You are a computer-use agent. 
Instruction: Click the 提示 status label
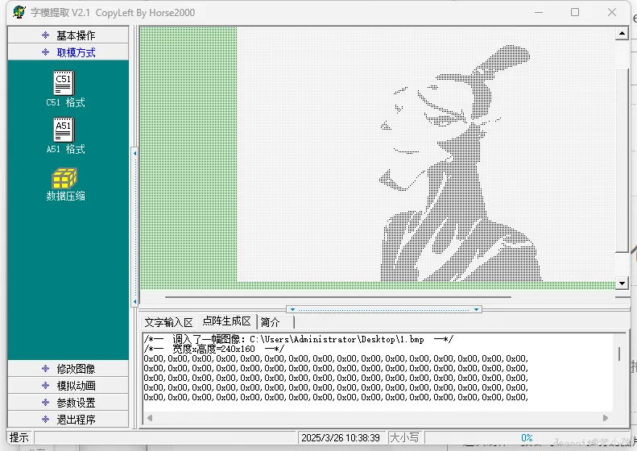pyautogui.click(x=19, y=437)
